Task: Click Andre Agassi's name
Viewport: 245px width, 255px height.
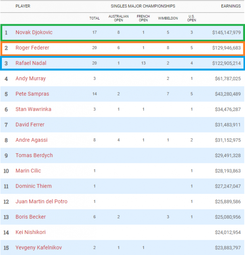Action: pos(31,140)
